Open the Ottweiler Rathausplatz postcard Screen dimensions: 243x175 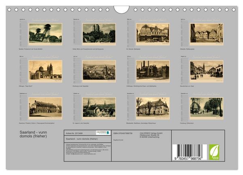tap(207, 34)
